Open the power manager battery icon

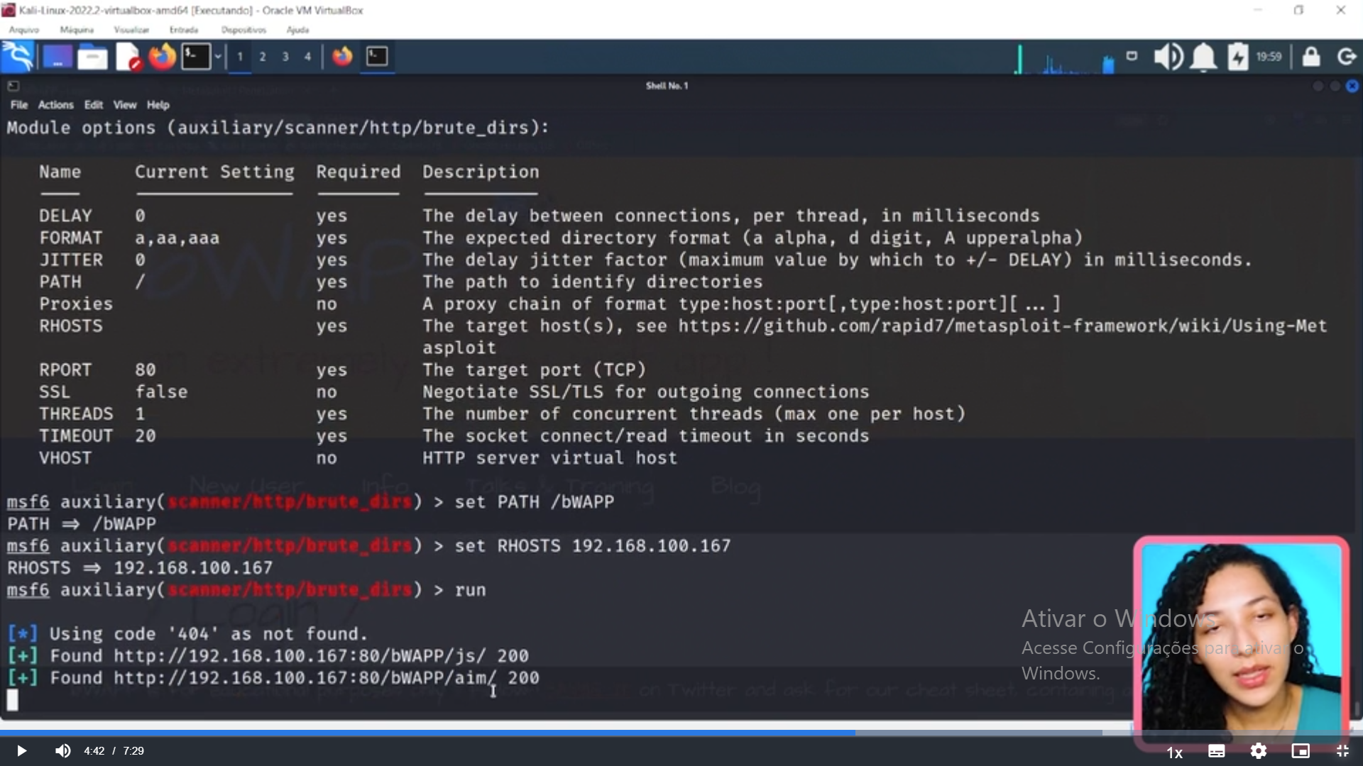(x=1238, y=57)
